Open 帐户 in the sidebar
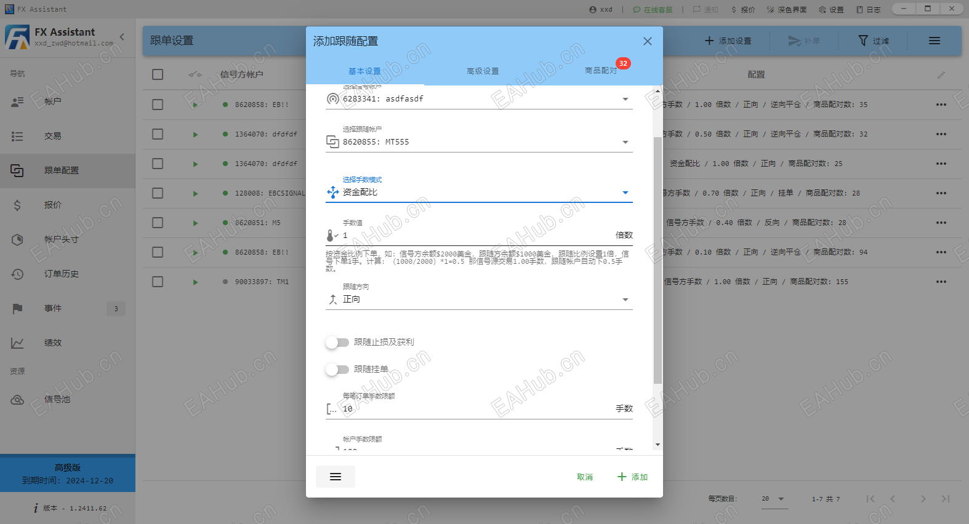The height and width of the screenshot is (524, 969). tap(68, 101)
